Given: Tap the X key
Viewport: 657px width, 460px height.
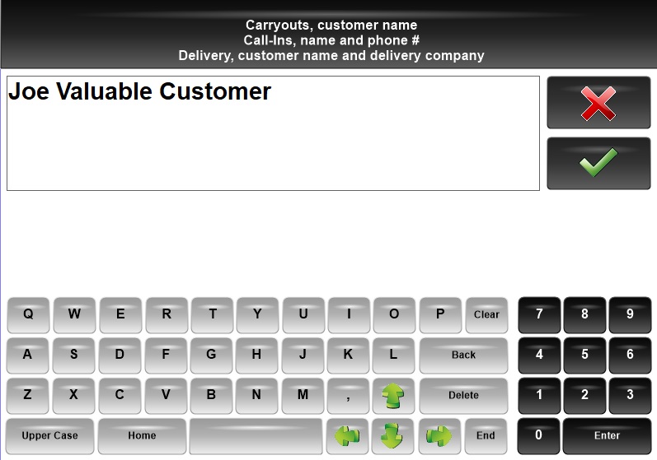Looking at the screenshot, I should [x=73, y=396].
